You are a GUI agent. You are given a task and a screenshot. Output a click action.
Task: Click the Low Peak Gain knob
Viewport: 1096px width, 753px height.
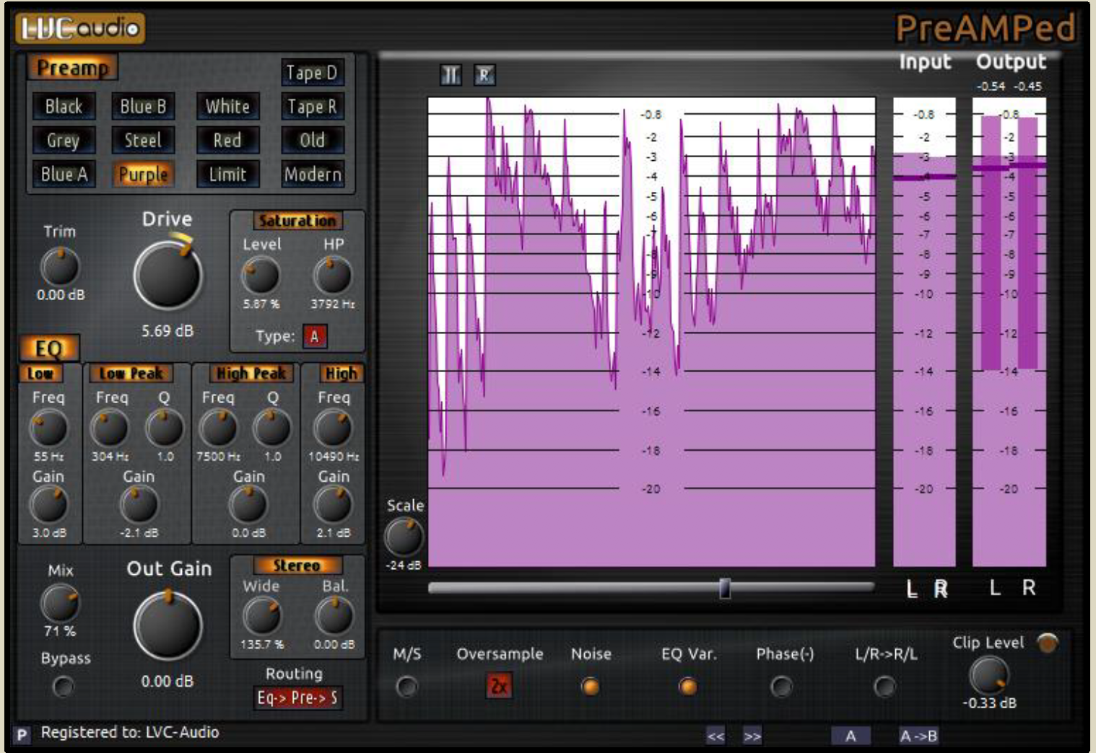coord(139,505)
